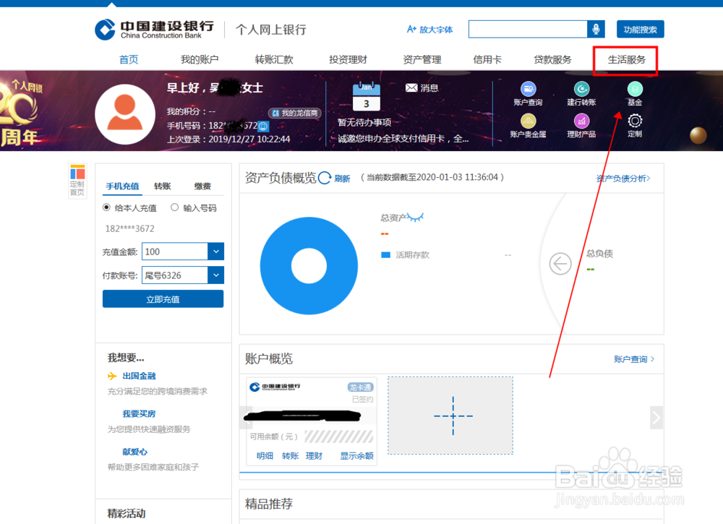The height and width of the screenshot is (524, 723).
Task: Open the 资产负债分析 link
Action: pos(623,179)
